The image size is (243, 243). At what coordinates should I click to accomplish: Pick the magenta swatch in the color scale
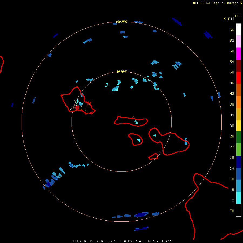tap(238, 54)
